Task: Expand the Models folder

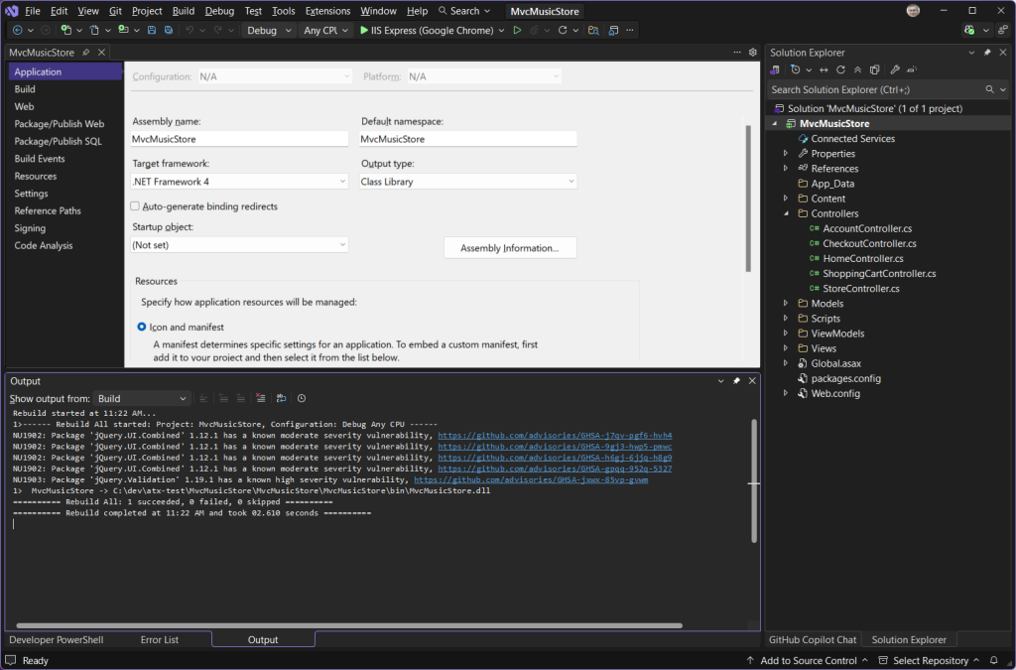Action: 785,303
